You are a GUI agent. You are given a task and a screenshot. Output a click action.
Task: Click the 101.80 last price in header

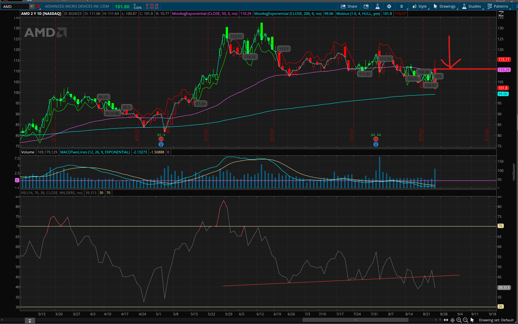(x=122, y=6)
